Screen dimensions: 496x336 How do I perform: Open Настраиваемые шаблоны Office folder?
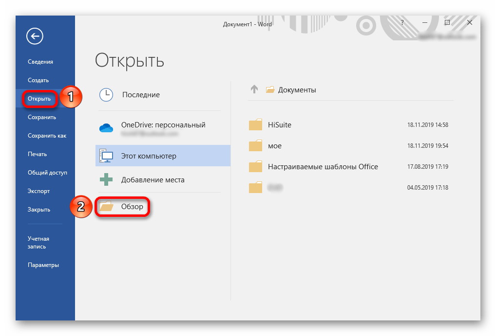(323, 166)
